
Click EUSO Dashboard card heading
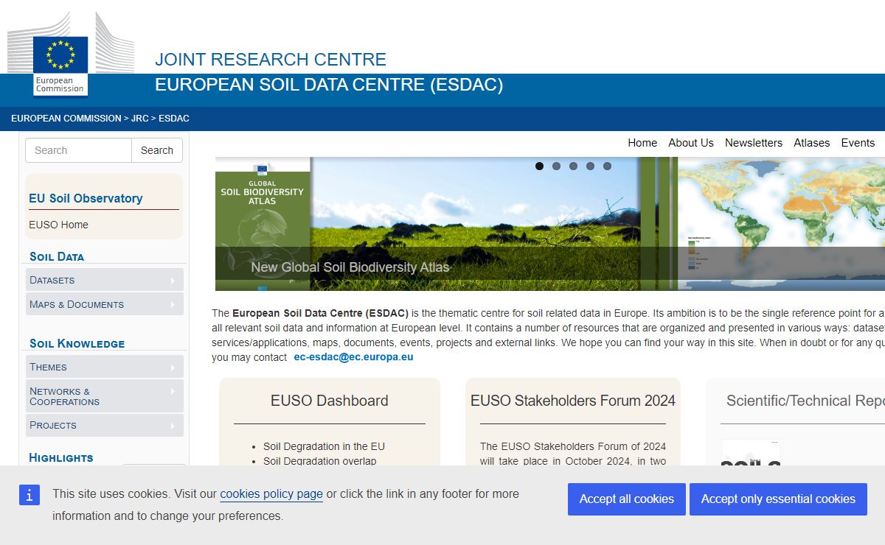pos(330,401)
